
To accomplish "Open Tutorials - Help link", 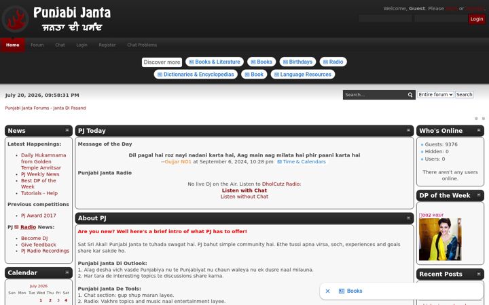I will tap(39, 193).
